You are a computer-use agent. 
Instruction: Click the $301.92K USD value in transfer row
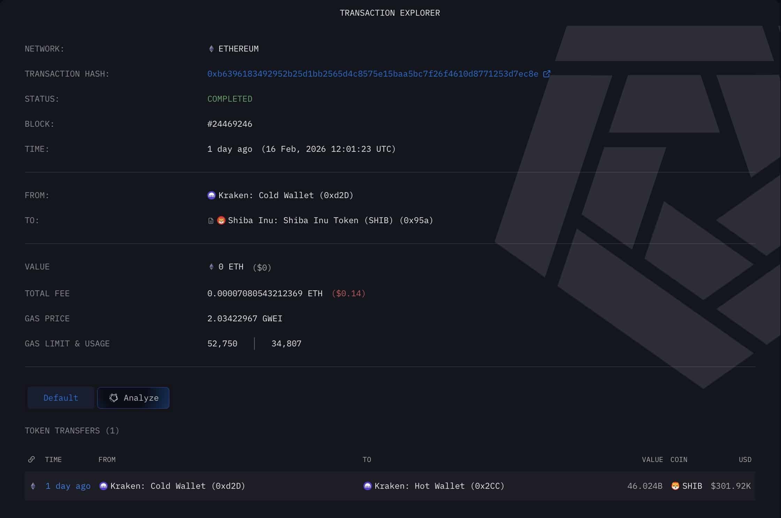coord(731,486)
